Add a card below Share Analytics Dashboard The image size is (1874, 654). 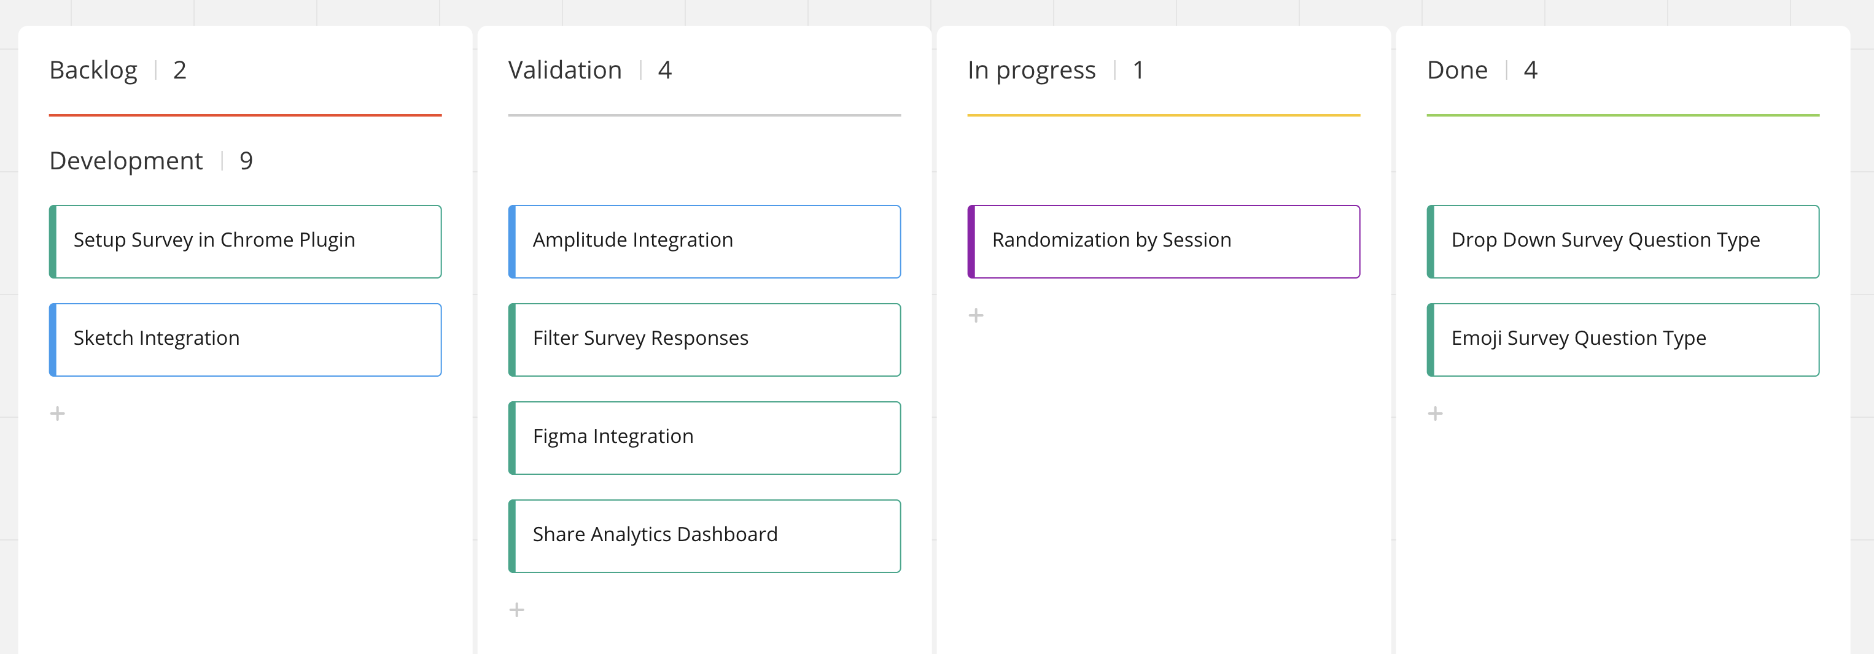click(516, 610)
